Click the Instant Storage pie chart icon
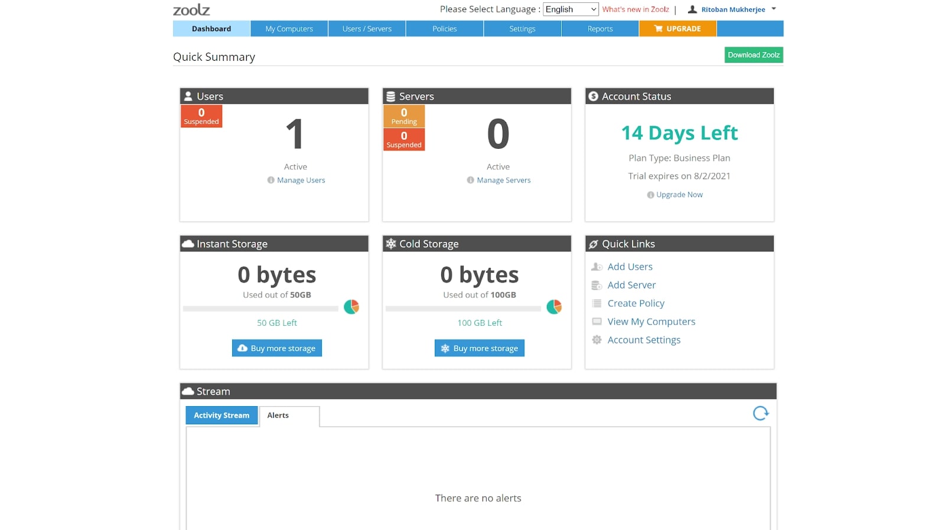 (351, 307)
